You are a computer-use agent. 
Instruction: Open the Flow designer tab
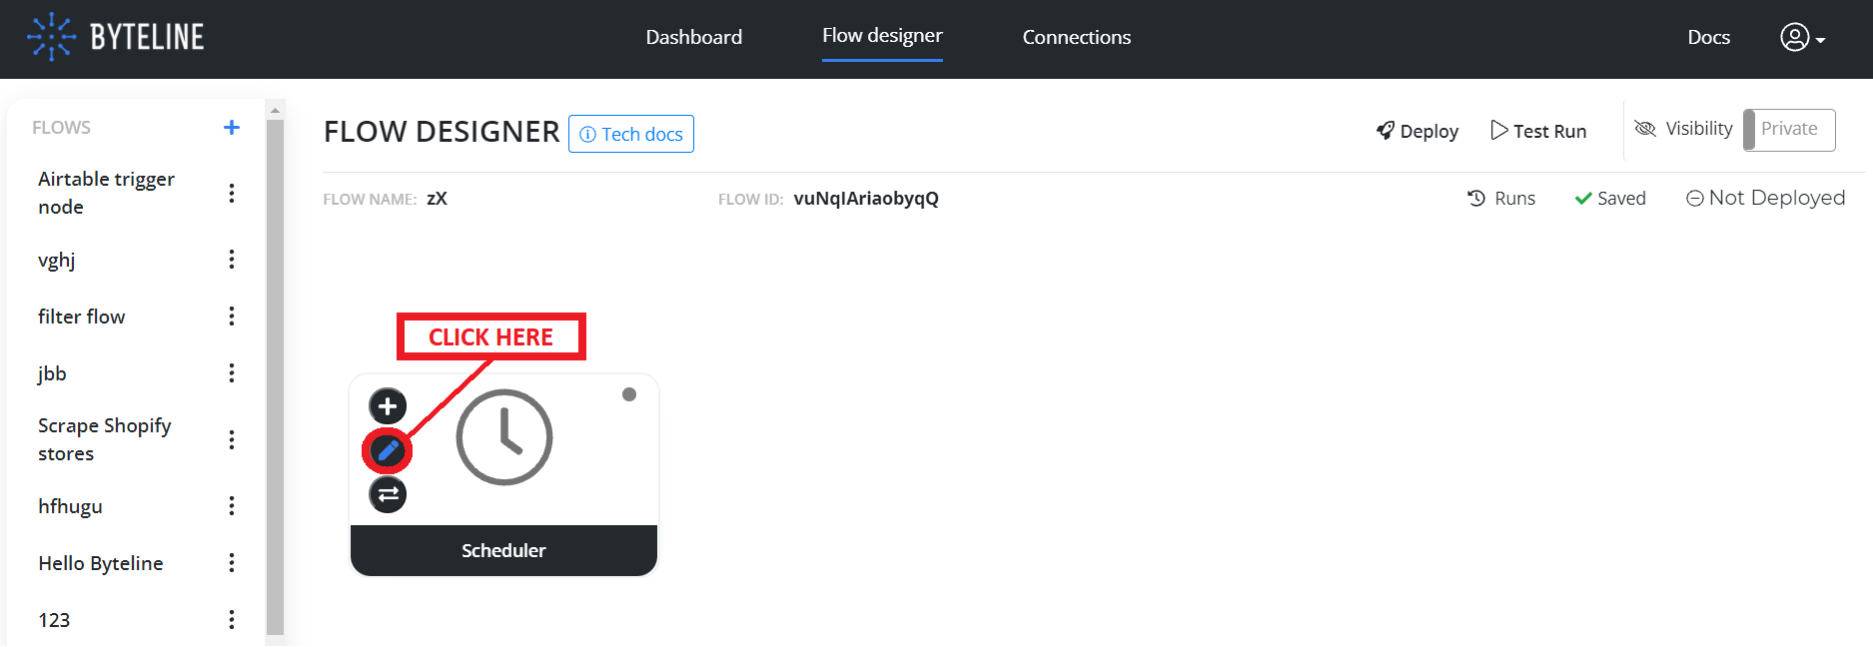click(x=882, y=36)
